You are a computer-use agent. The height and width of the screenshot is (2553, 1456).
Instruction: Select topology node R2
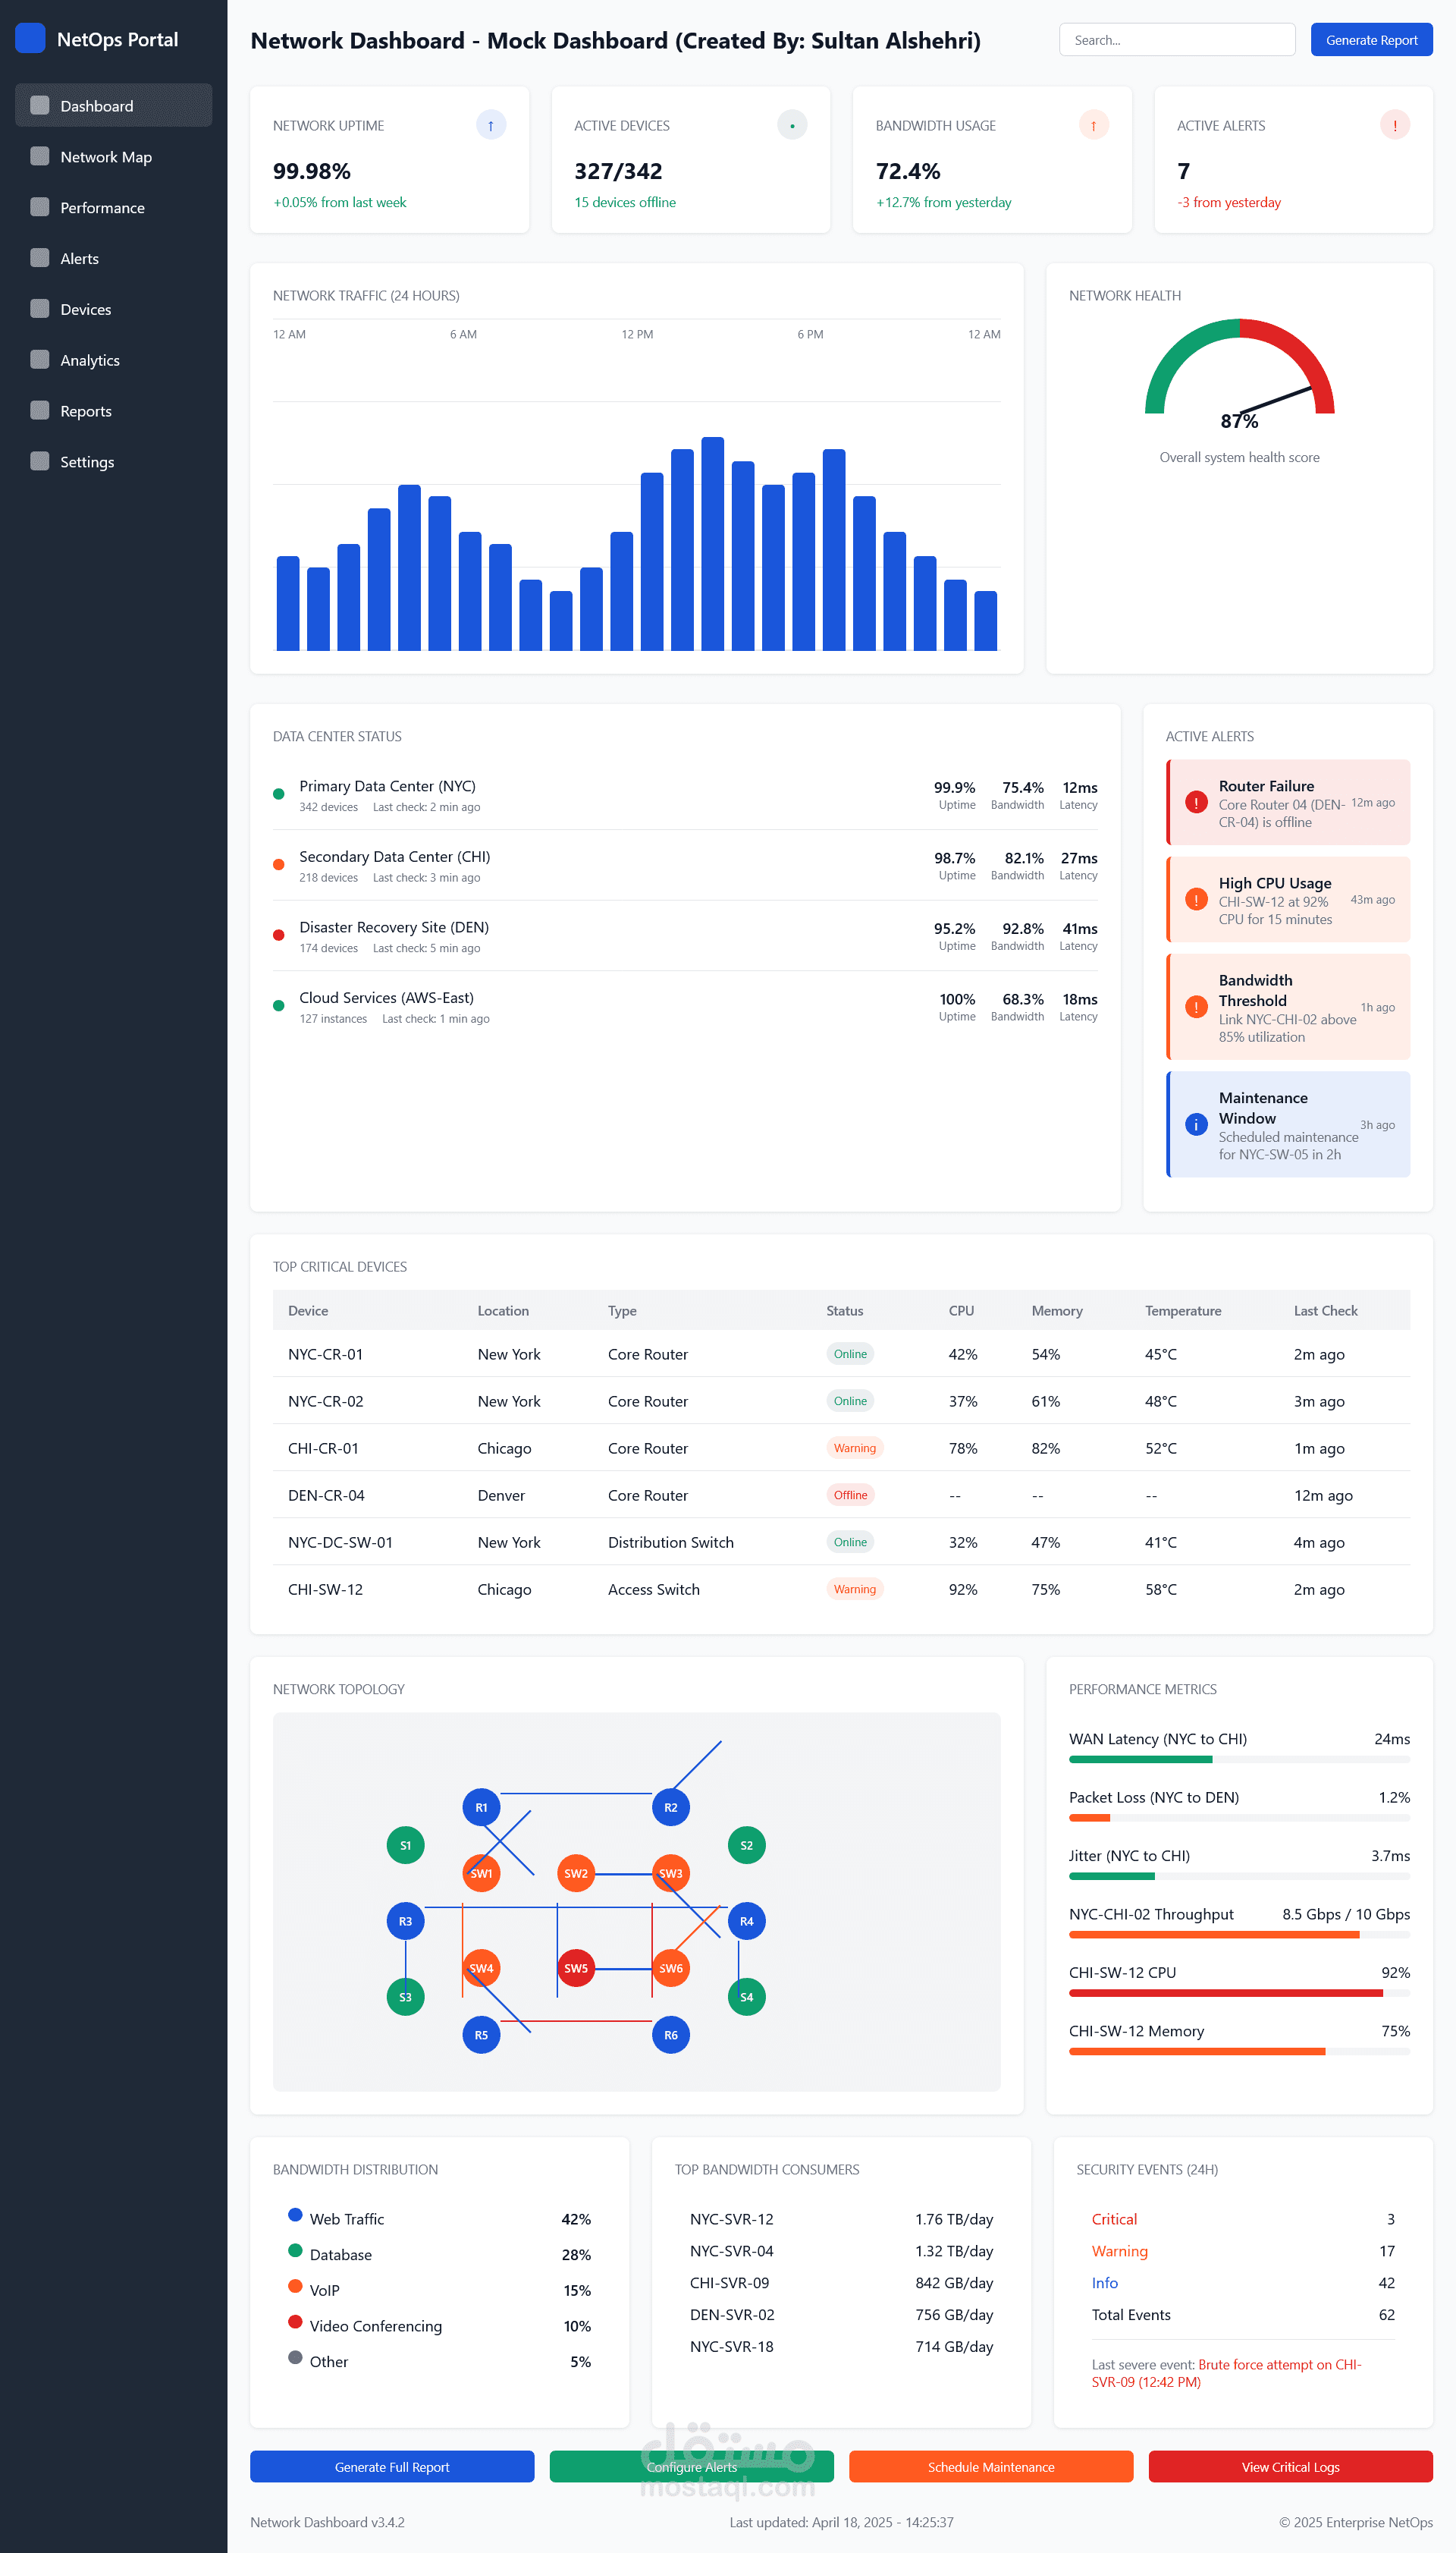[671, 1806]
